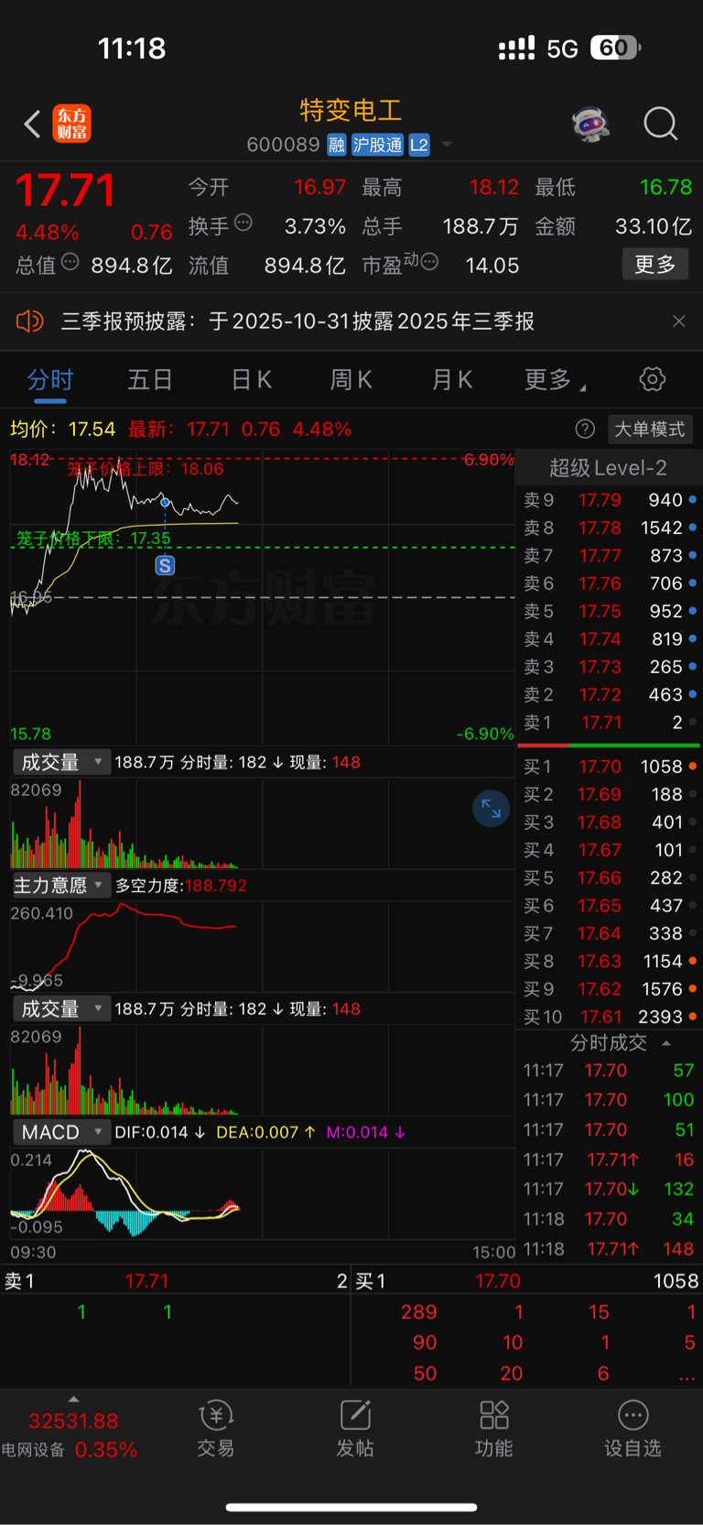Tap the 289 buy queue order
The height and width of the screenshot is (1525, 703).
419,1312
